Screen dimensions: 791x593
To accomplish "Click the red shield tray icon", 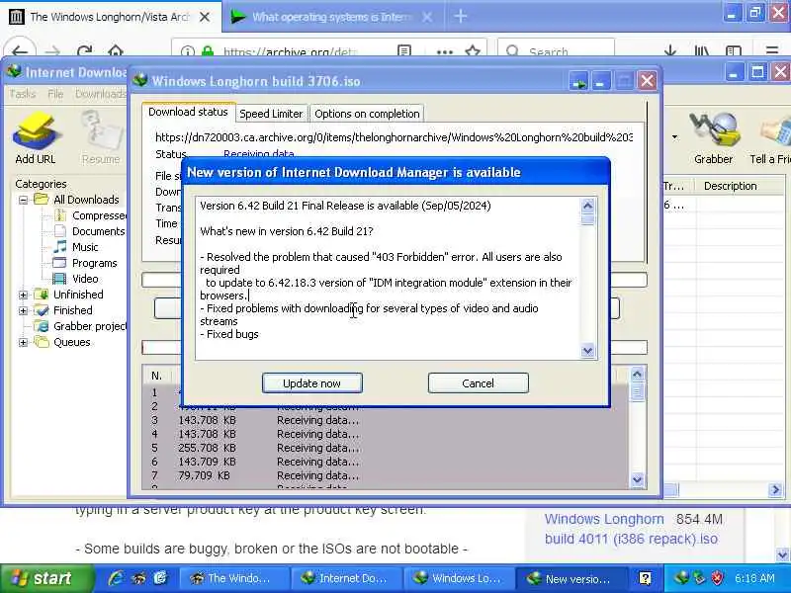I will pyautogui.click(x=718, y=578).
